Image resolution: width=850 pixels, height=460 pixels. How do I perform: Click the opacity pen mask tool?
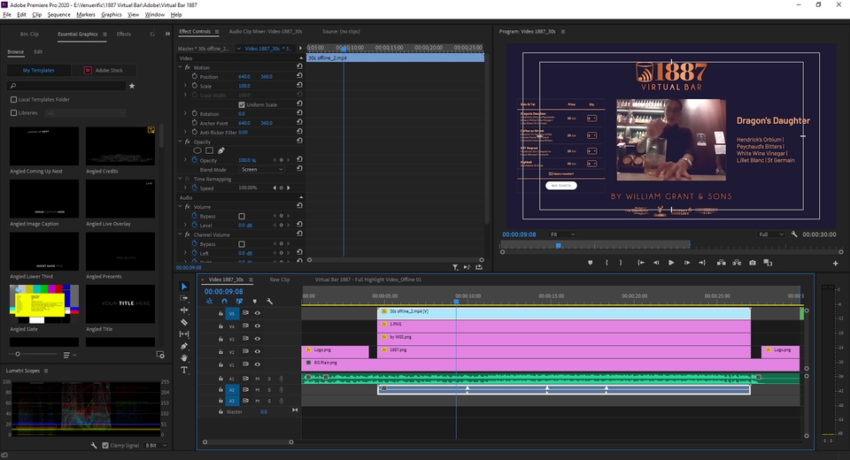tap(221, 150)
